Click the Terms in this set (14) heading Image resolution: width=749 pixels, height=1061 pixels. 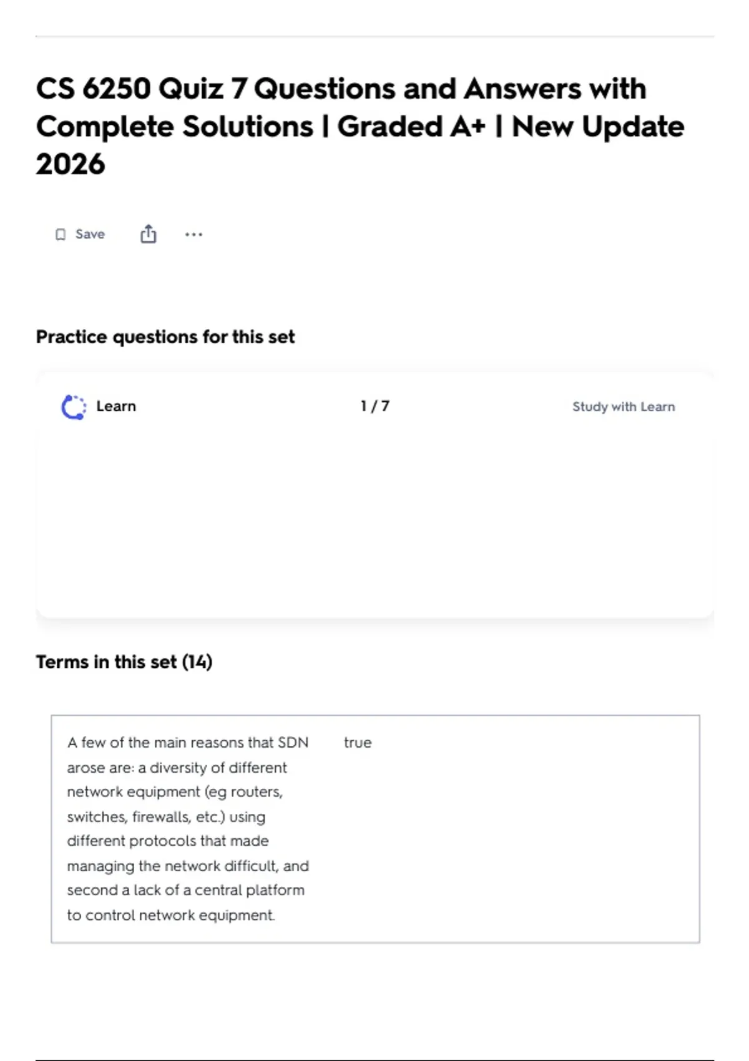pyautogui.click(x=124, y=662)
